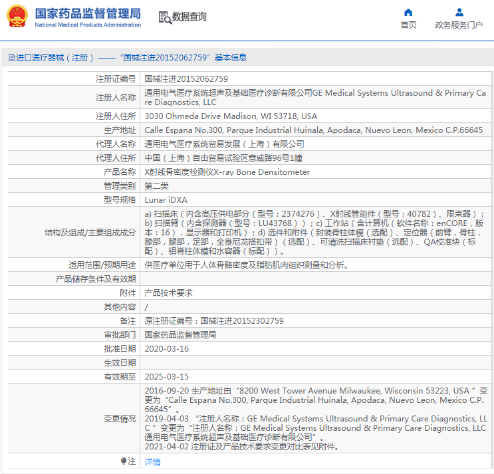The width and height of the screenshot is (494, 474).
Task: Click registrant name GE Medical Systems value
Action: (x=315, y=98)
